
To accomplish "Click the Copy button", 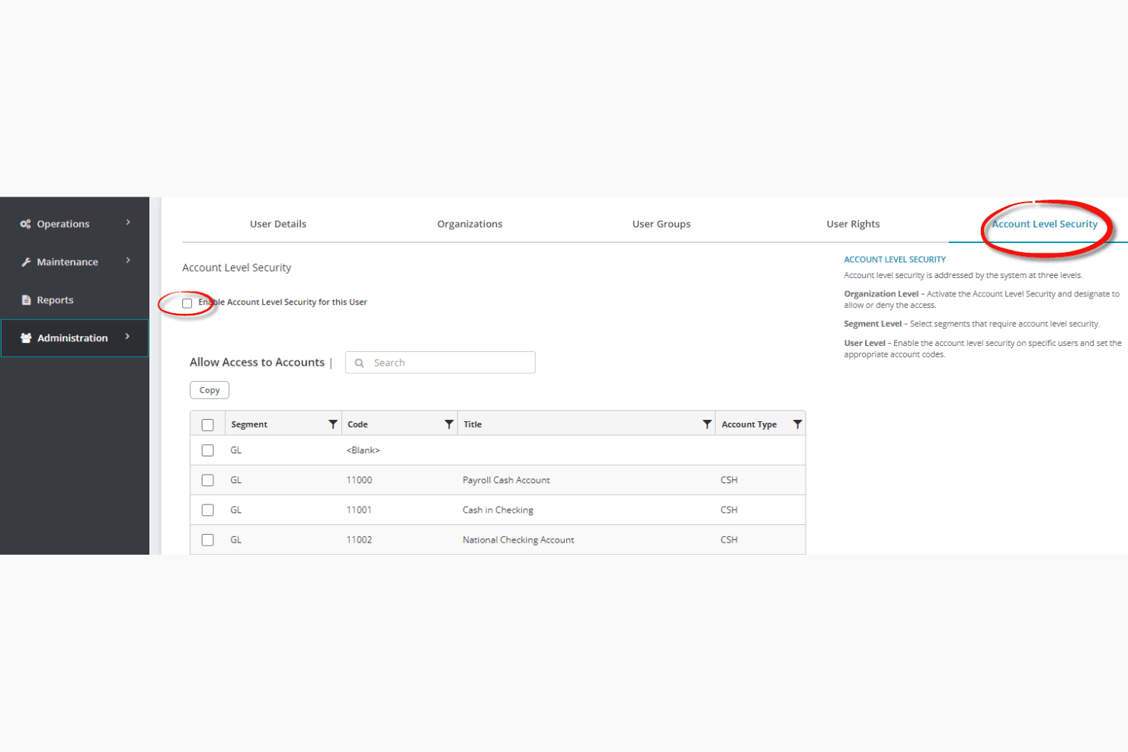I will [x=210, y=390].
